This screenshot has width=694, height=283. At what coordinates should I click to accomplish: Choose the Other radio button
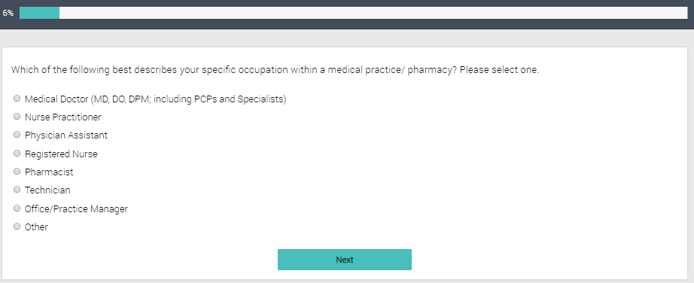pyautogui.click(x=17, y=227)
